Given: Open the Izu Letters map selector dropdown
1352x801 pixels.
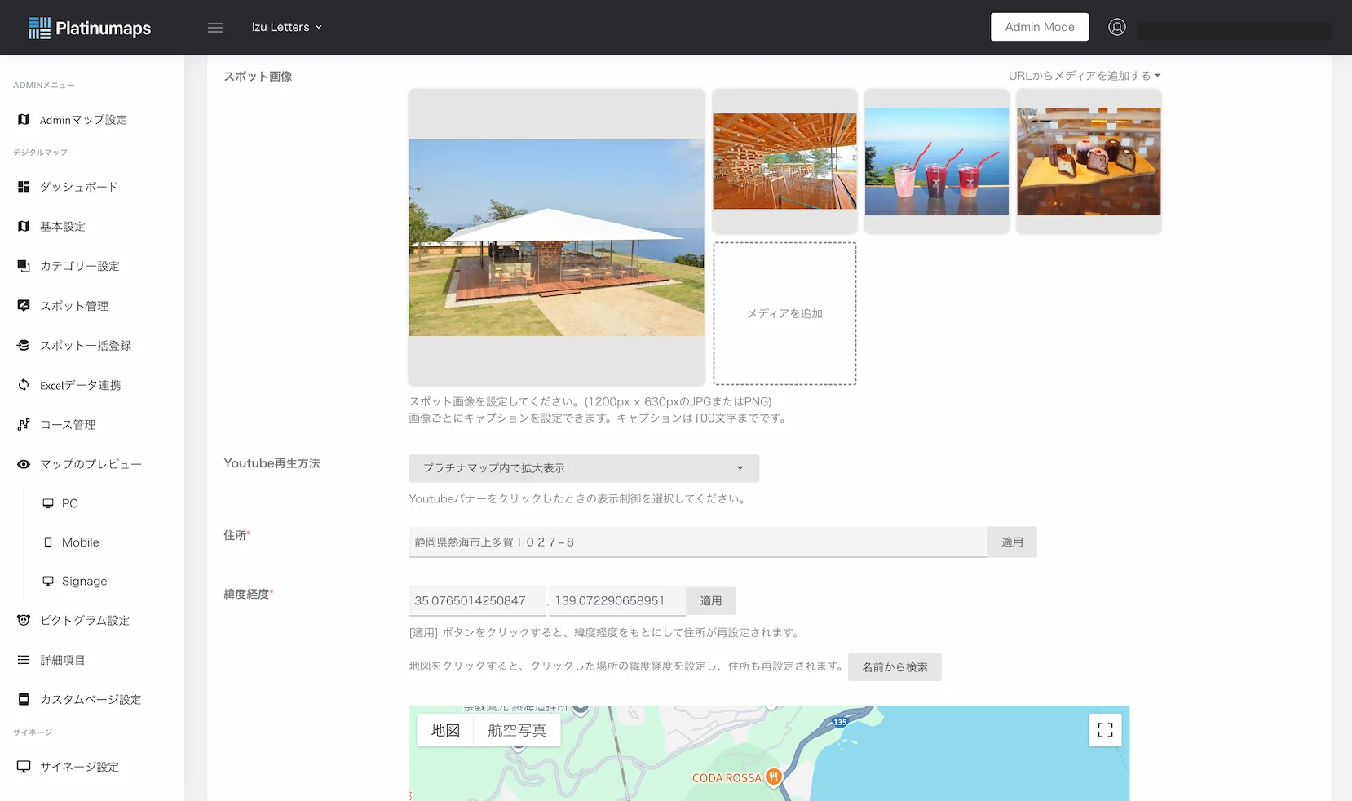Looking at the screenshot, I should click(x=286, y=26).
